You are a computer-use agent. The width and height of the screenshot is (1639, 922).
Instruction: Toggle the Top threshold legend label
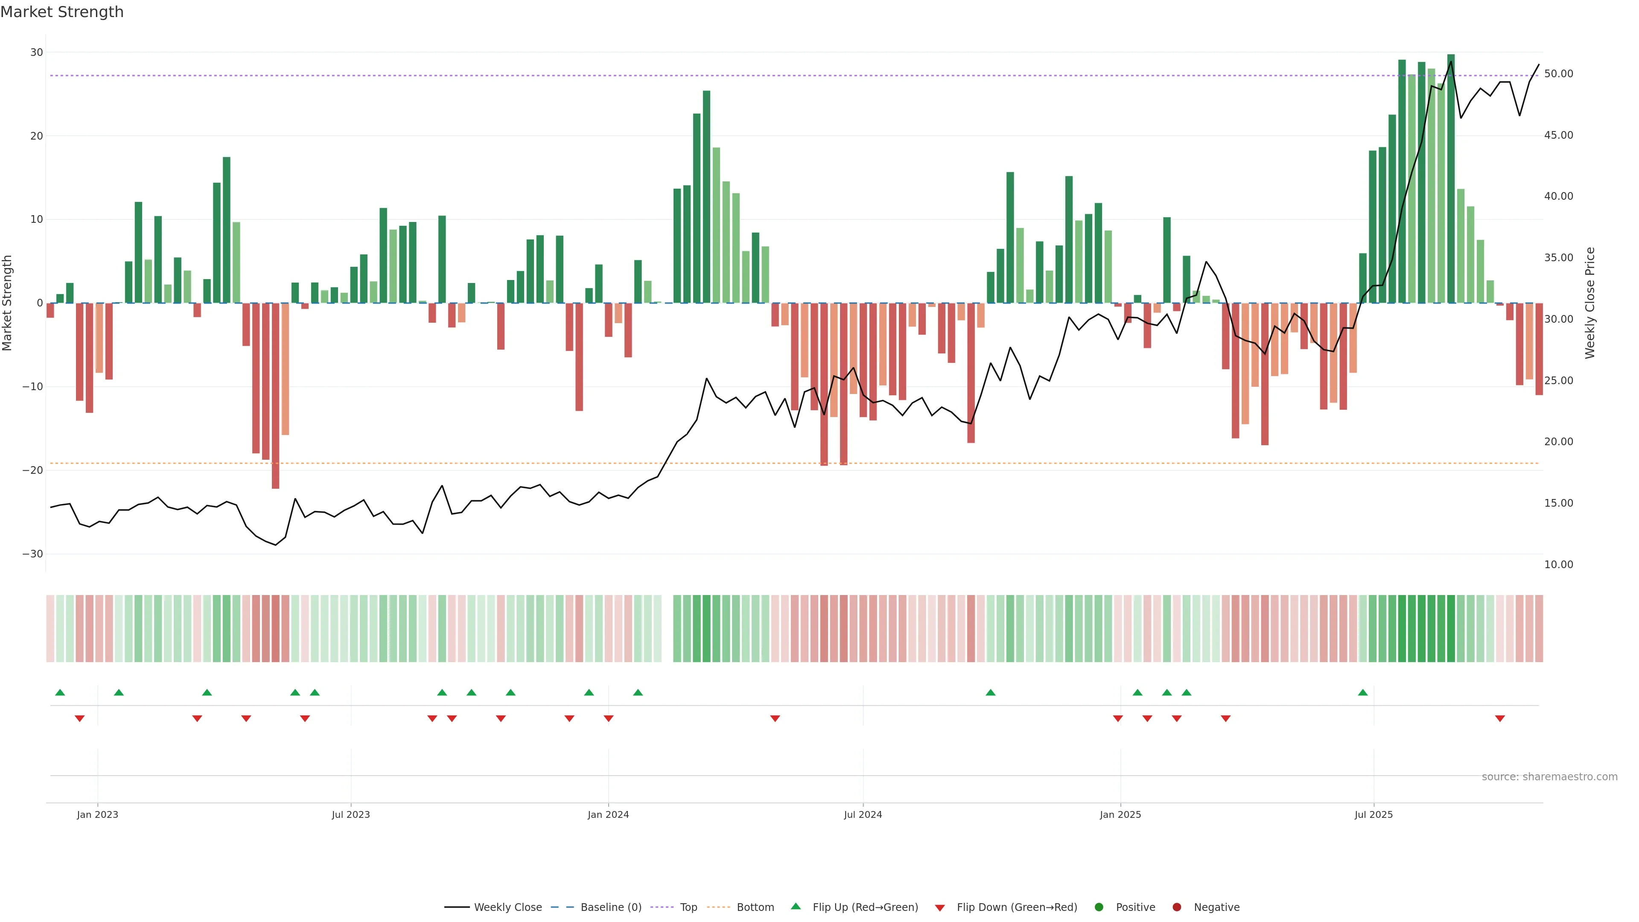(x=688, y=907)
